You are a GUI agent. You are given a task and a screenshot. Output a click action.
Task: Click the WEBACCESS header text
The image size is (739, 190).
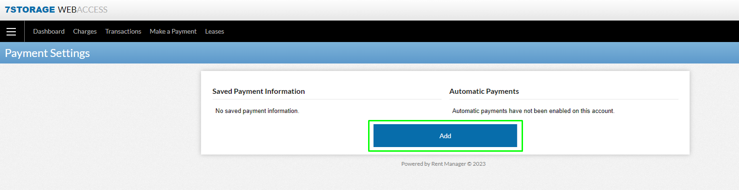tap(83, 10)
